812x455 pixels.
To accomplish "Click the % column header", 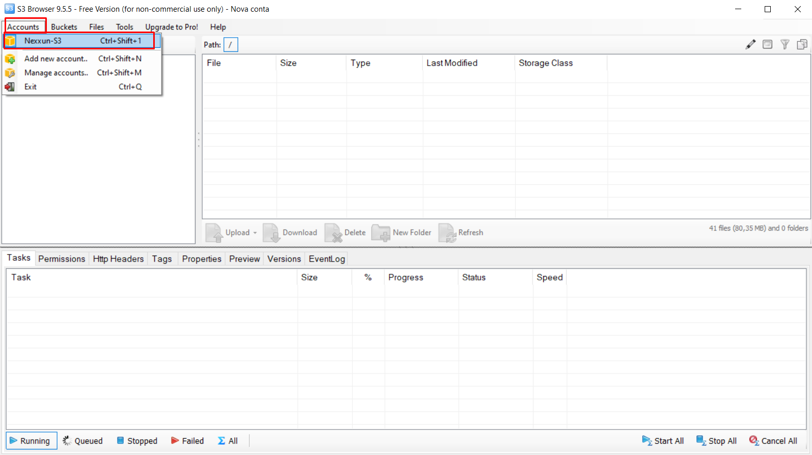I will pos(368,277).
